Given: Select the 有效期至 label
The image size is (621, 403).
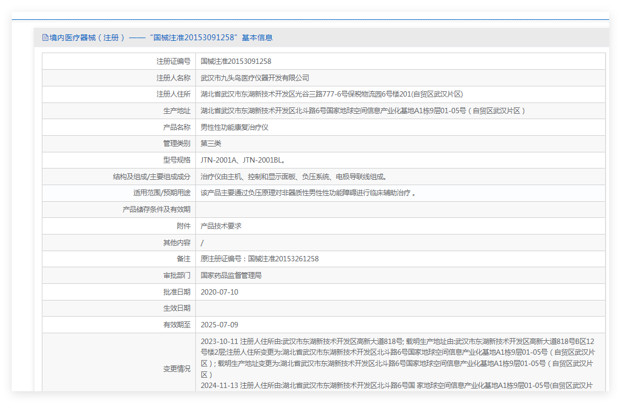Looking at the screenshot, I should [177, 325].
